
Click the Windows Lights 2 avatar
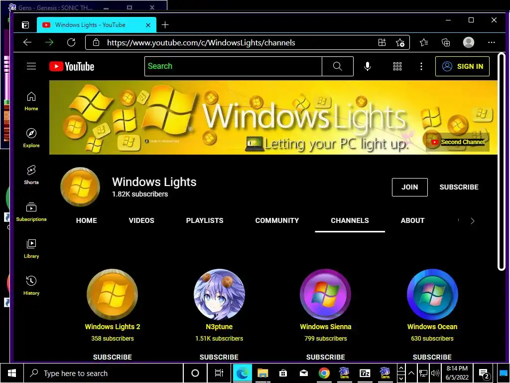click(113, 294)
